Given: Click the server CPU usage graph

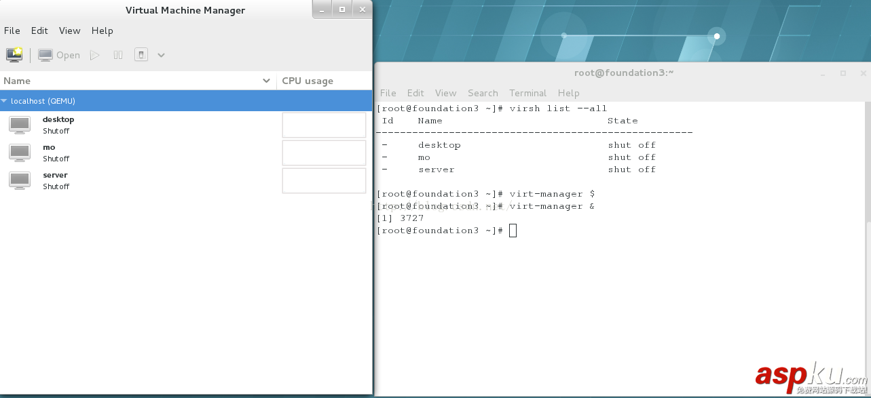Looking at the screenshot, I should pyautogui.click(x=324, y=180).
